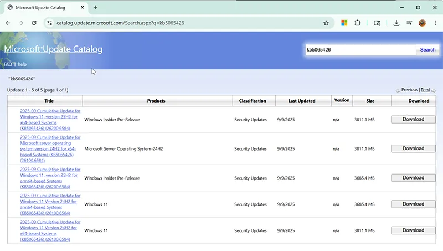443x251 pixels.
Task: Reload the catalog page
Action: [34, 23]
